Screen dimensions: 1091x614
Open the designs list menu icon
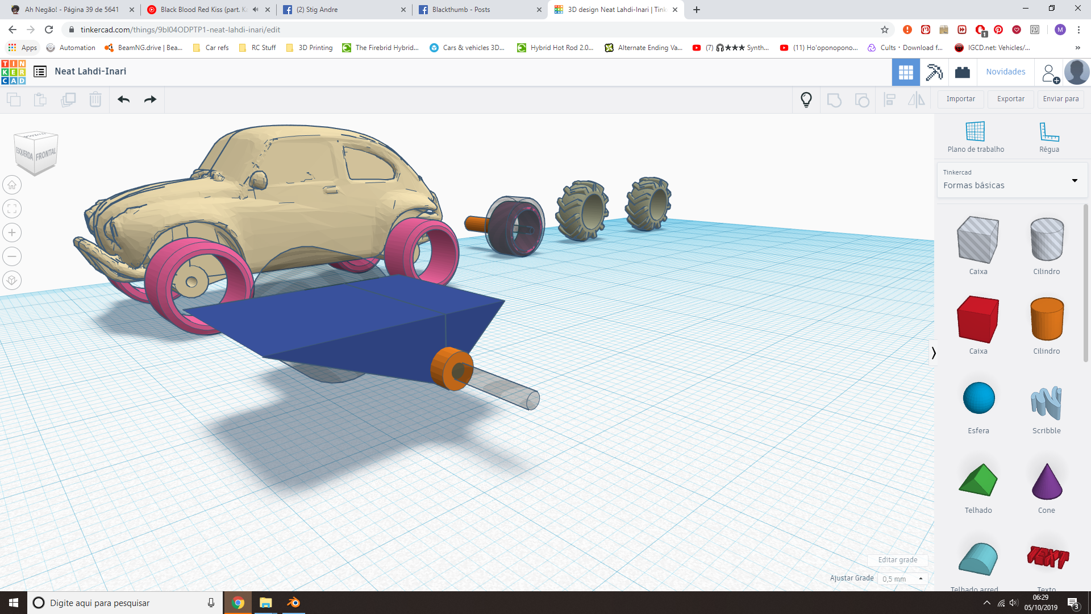[40, 72]
